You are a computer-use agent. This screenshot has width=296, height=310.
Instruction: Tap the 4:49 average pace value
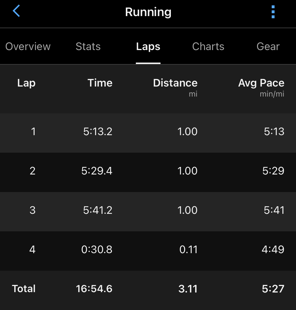273,250
